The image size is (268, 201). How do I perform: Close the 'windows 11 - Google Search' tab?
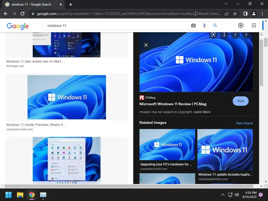[x=61, y=4]
